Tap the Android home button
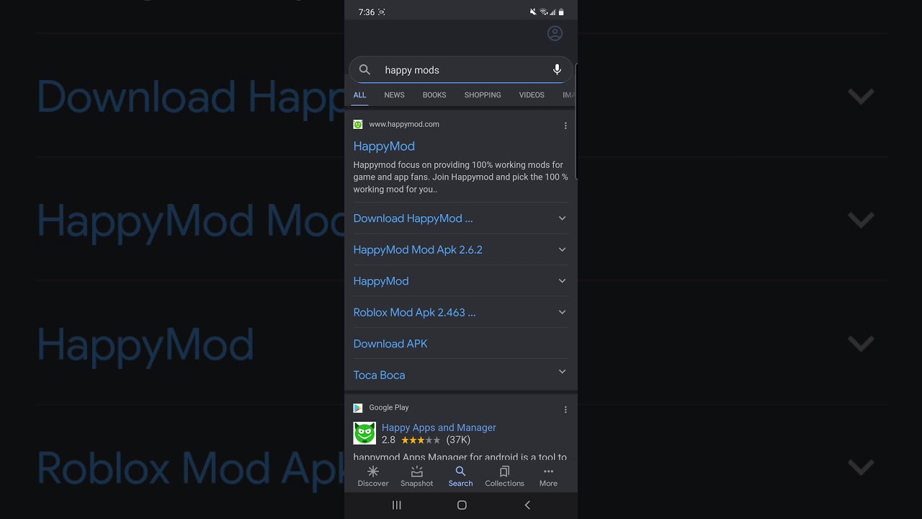 462,505
